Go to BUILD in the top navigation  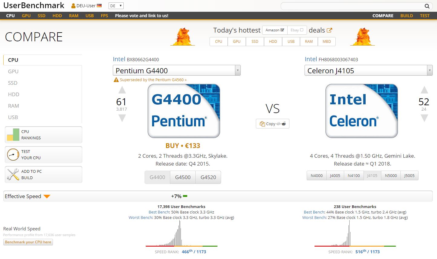[407, 16]
